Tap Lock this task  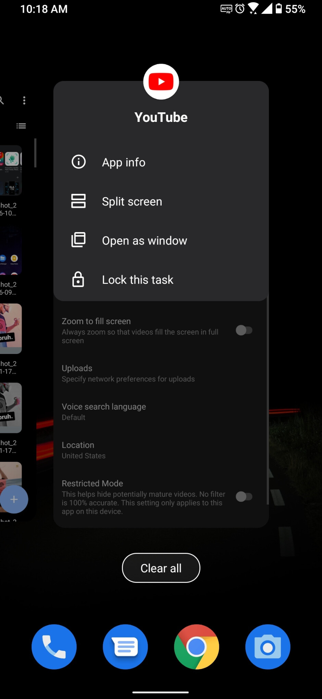[x=137, y=280]
